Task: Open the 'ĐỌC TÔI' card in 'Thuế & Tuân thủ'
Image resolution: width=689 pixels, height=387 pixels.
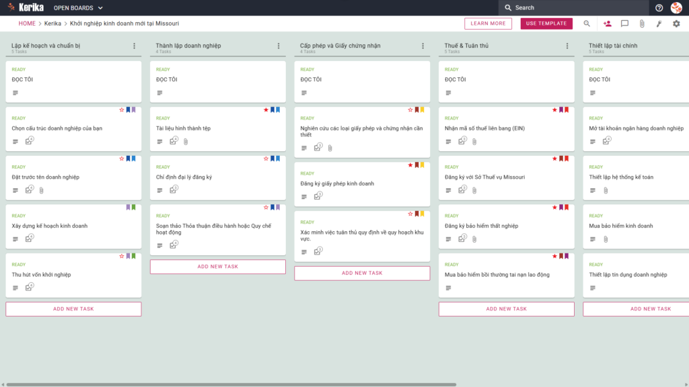Action: [506, 81]
